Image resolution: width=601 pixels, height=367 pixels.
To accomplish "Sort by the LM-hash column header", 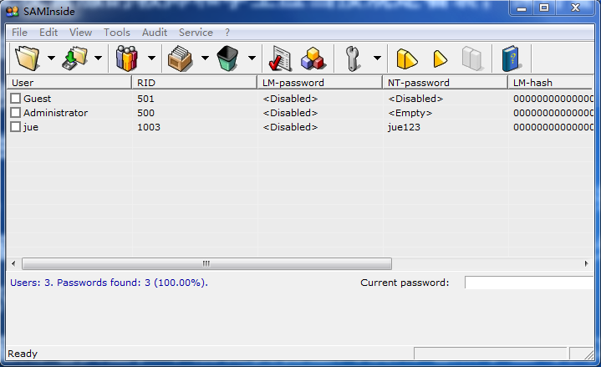I will [x=550, y=83].
